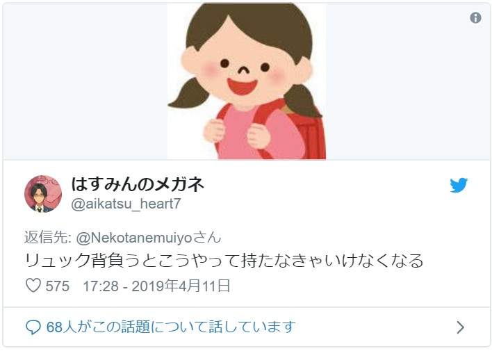
Task: Open the display name はすみんのメガネ
Action: [138, 183]
